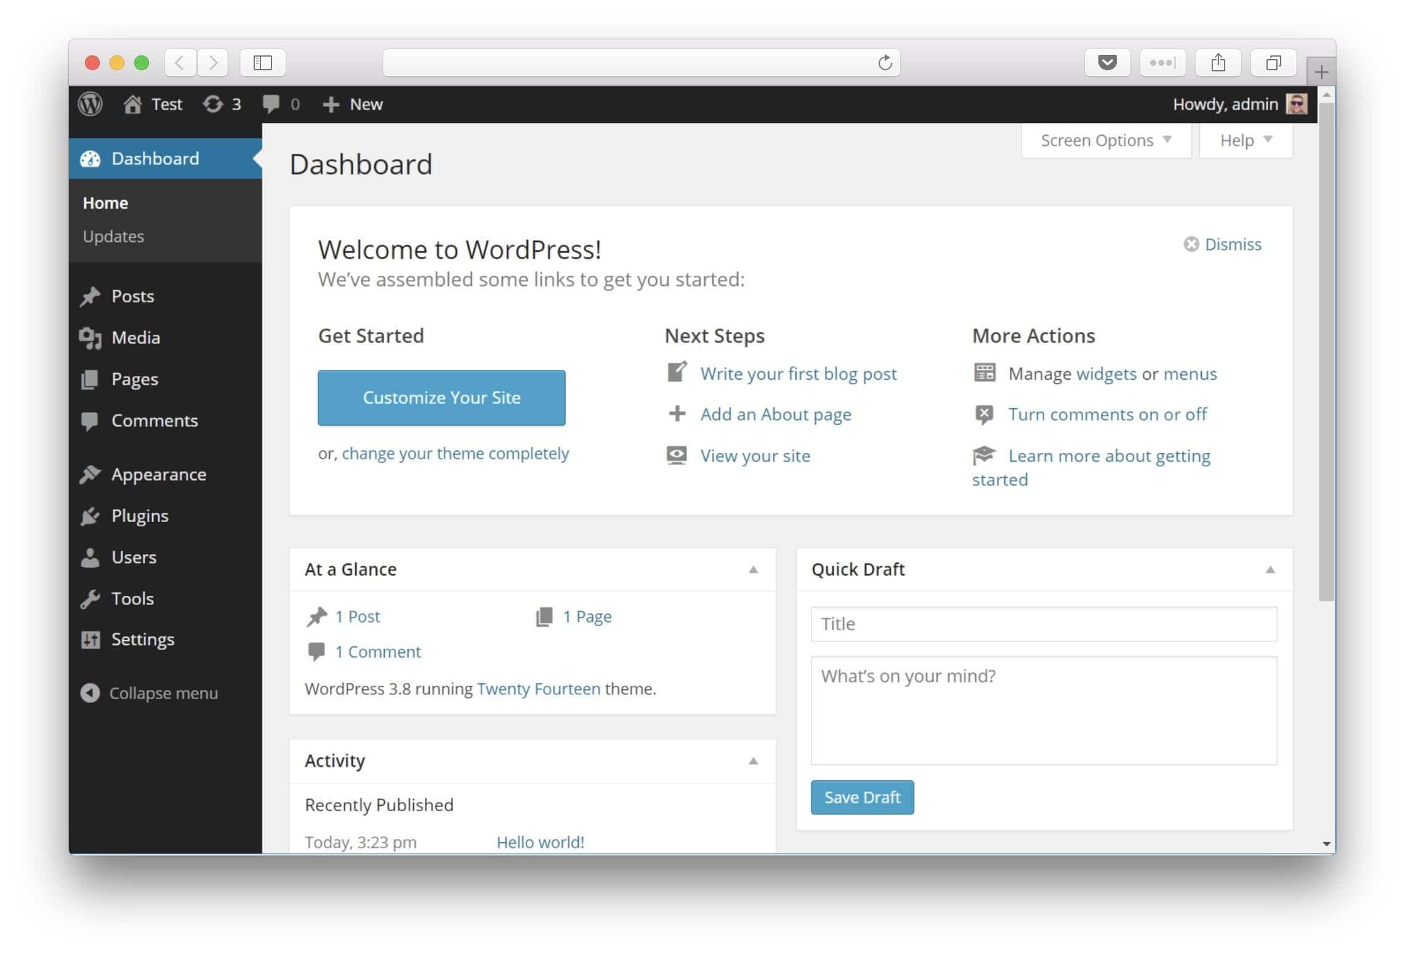Toggle Safari sidebar button
This screenshot has width=1405, height=954.
pos(263,63)
